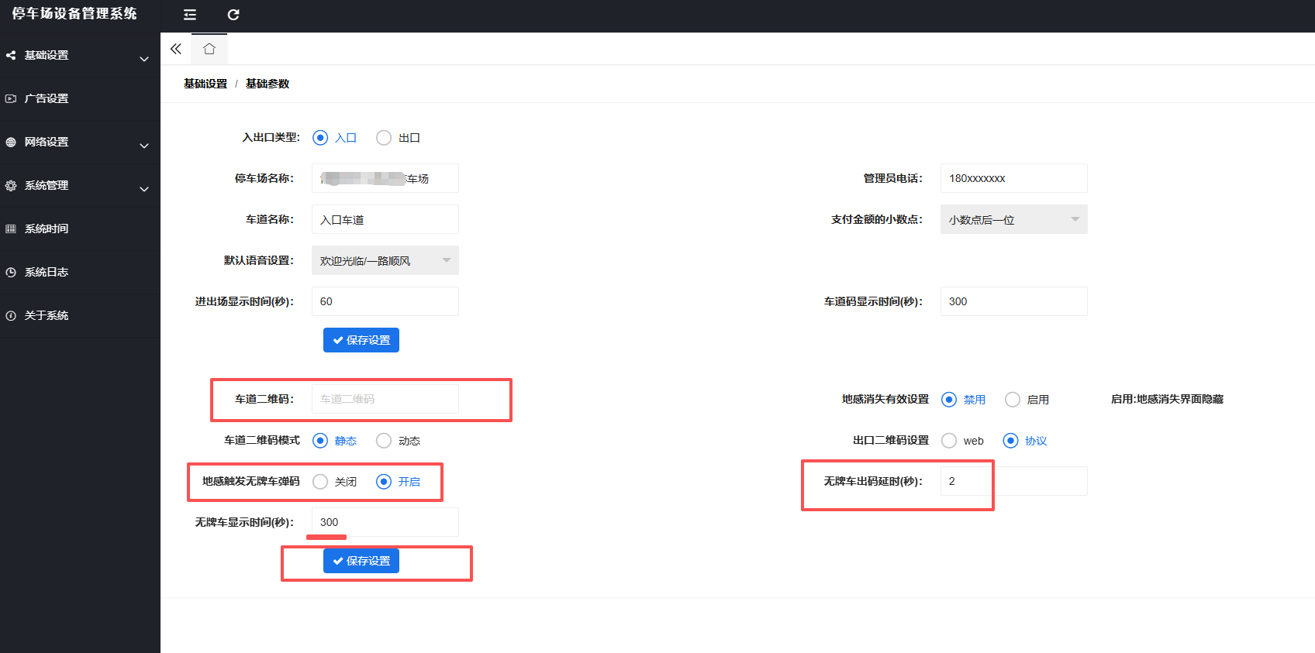Click the refresh icon in top bar
This screenshot has height=653, width=1315.
(x=233, y=15)
